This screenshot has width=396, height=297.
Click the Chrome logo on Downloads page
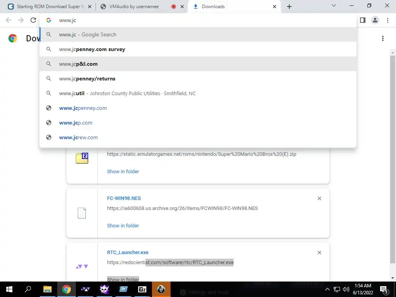(x=13, y=38)
